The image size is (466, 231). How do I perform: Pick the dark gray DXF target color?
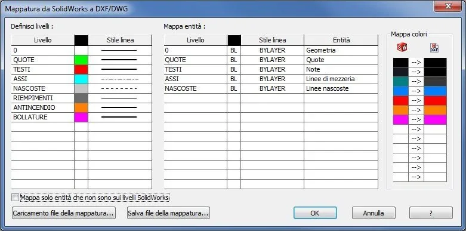tap(435, 81)
